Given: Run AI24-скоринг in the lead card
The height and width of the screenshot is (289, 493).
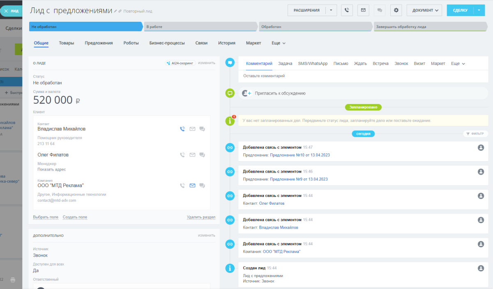Looking at the screenshot, I should point(180,63).
